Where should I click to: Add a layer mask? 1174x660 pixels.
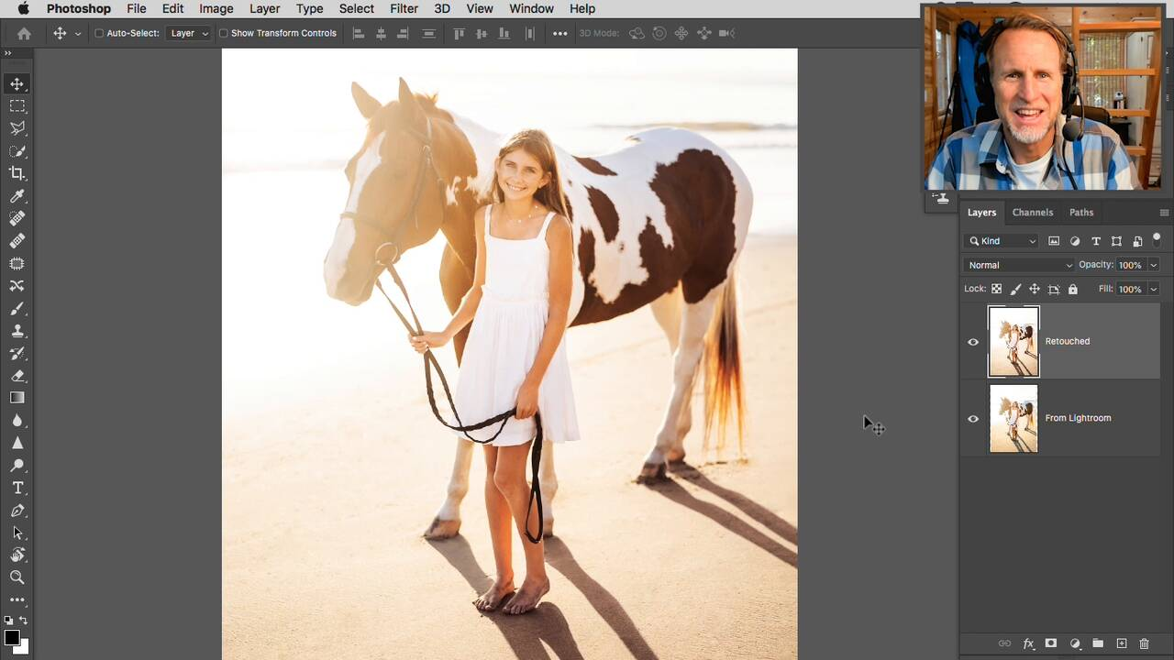[x=1051, y=643]
